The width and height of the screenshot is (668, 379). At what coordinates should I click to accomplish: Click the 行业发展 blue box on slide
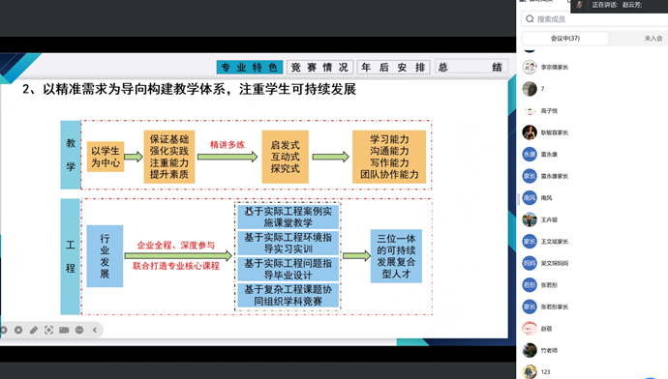click(x=105, y=256)
